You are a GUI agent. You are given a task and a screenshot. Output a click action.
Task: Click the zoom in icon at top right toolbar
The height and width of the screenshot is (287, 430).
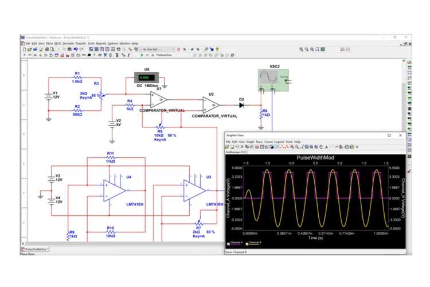click(301, 49)
